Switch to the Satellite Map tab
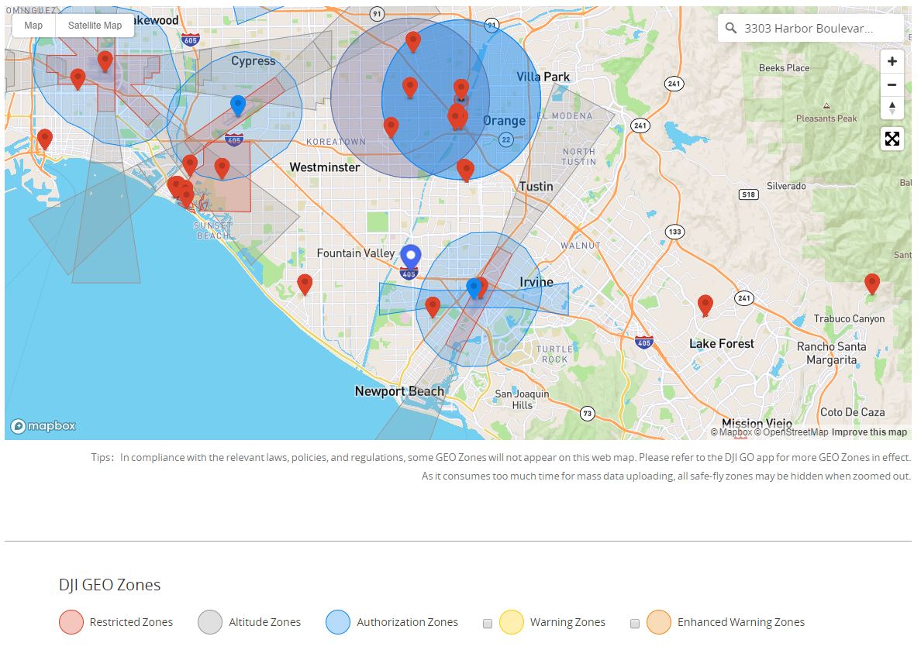Image resolution: width=921 pixels, height=650 pixels. pyautogui.click(x=94, y=25)
